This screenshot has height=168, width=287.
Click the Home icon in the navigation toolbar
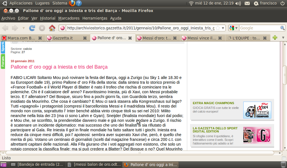point(52,28)
